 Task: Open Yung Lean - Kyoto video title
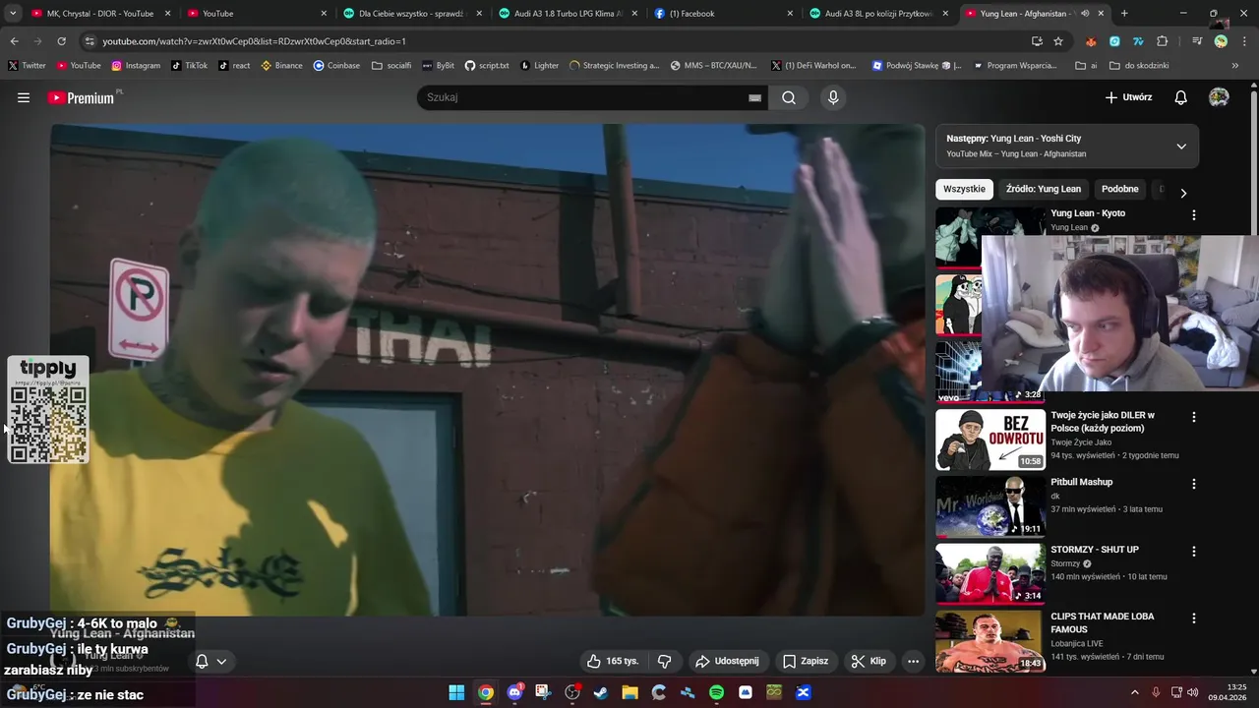(1088, 213)
